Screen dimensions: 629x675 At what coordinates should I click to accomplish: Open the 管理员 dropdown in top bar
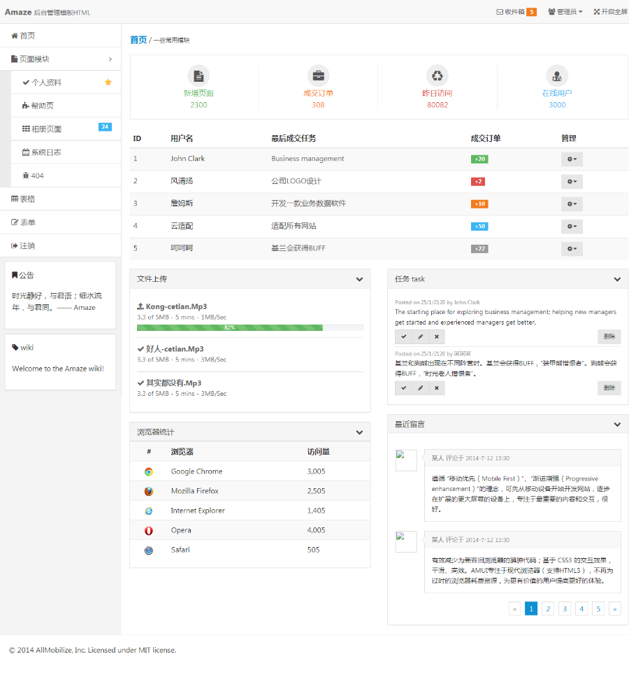pos(565,12)
